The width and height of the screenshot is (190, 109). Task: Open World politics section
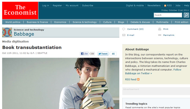point(13,22)
